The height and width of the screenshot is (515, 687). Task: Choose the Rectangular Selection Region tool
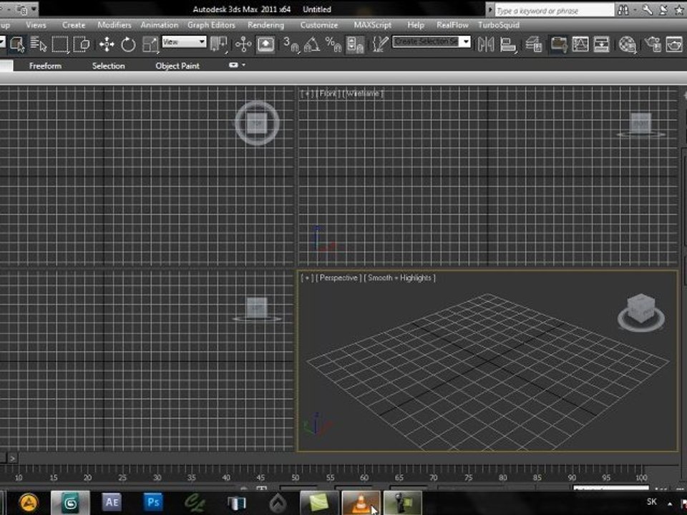coord(60,44)
